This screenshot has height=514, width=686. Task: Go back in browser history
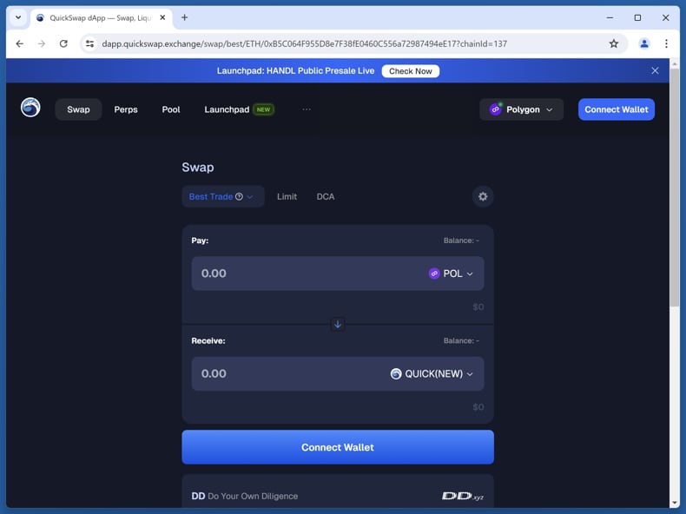tap(20, 43)
